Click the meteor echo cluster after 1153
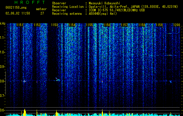183x116 pixels. (57, 79)
